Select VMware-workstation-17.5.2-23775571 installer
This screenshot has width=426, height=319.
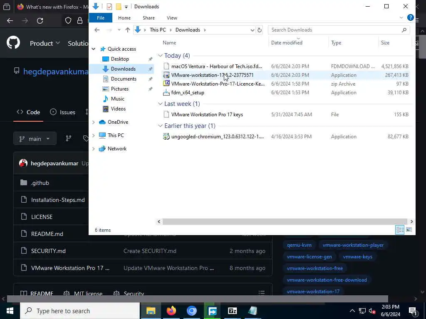(285, 75)
